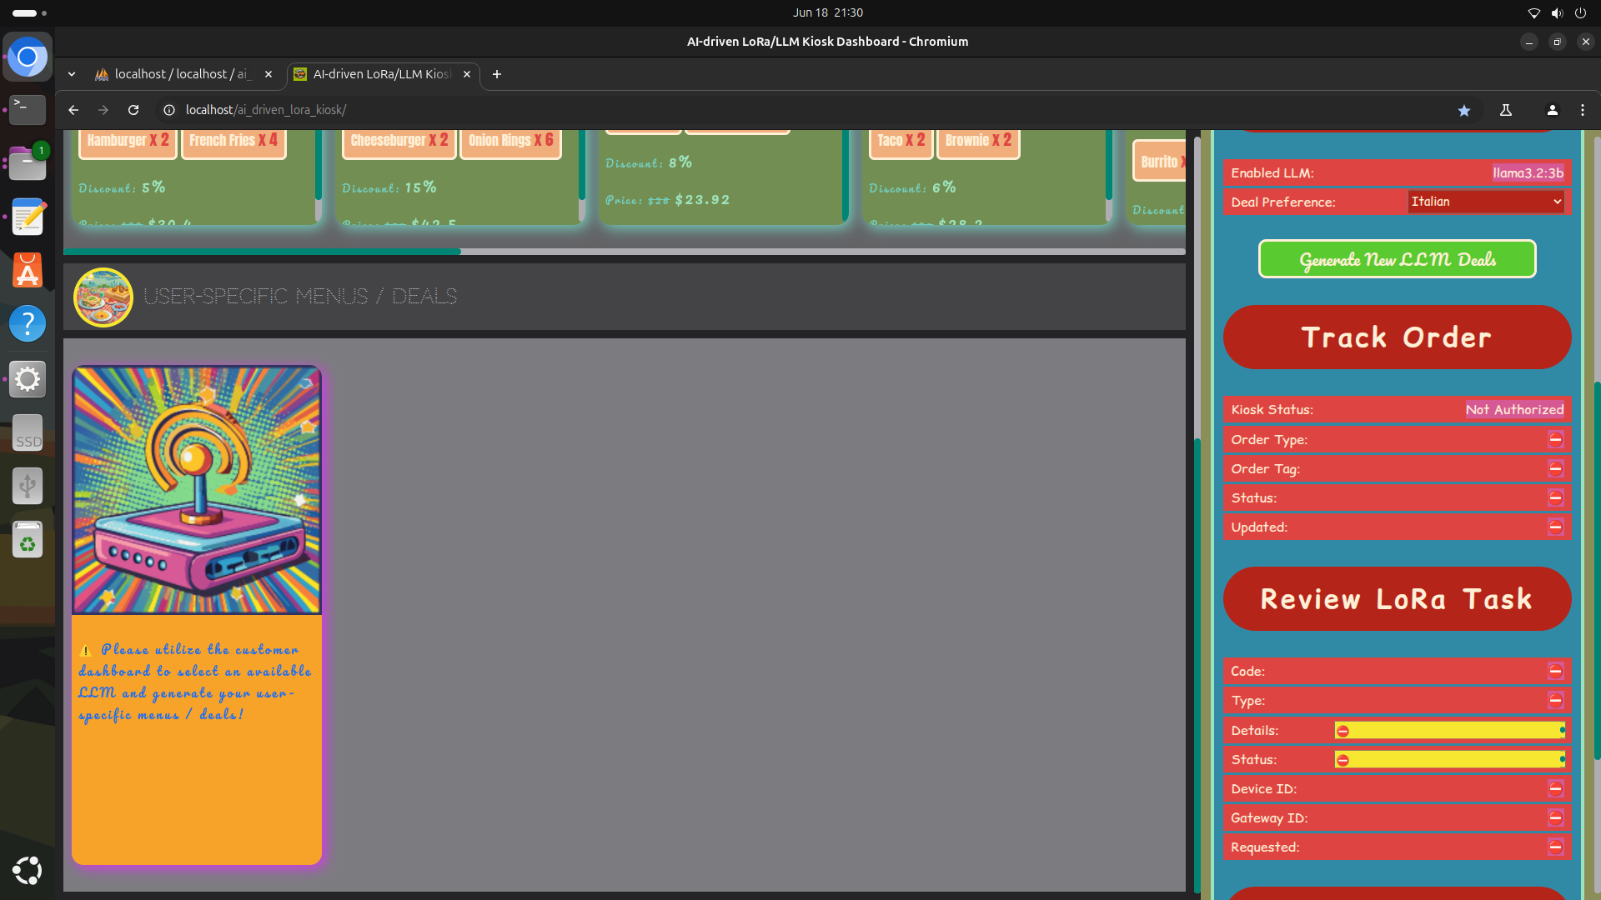
Task: Select Taco X 2 deal item
Action: click(901, 141)
